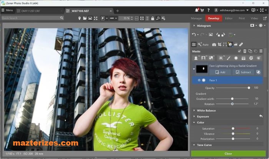Rotate the photo right
Screen dimensions: 269x159
[223, 35]
